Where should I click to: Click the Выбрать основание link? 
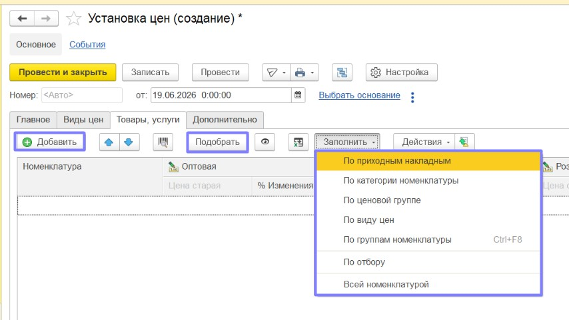(359, 95)
